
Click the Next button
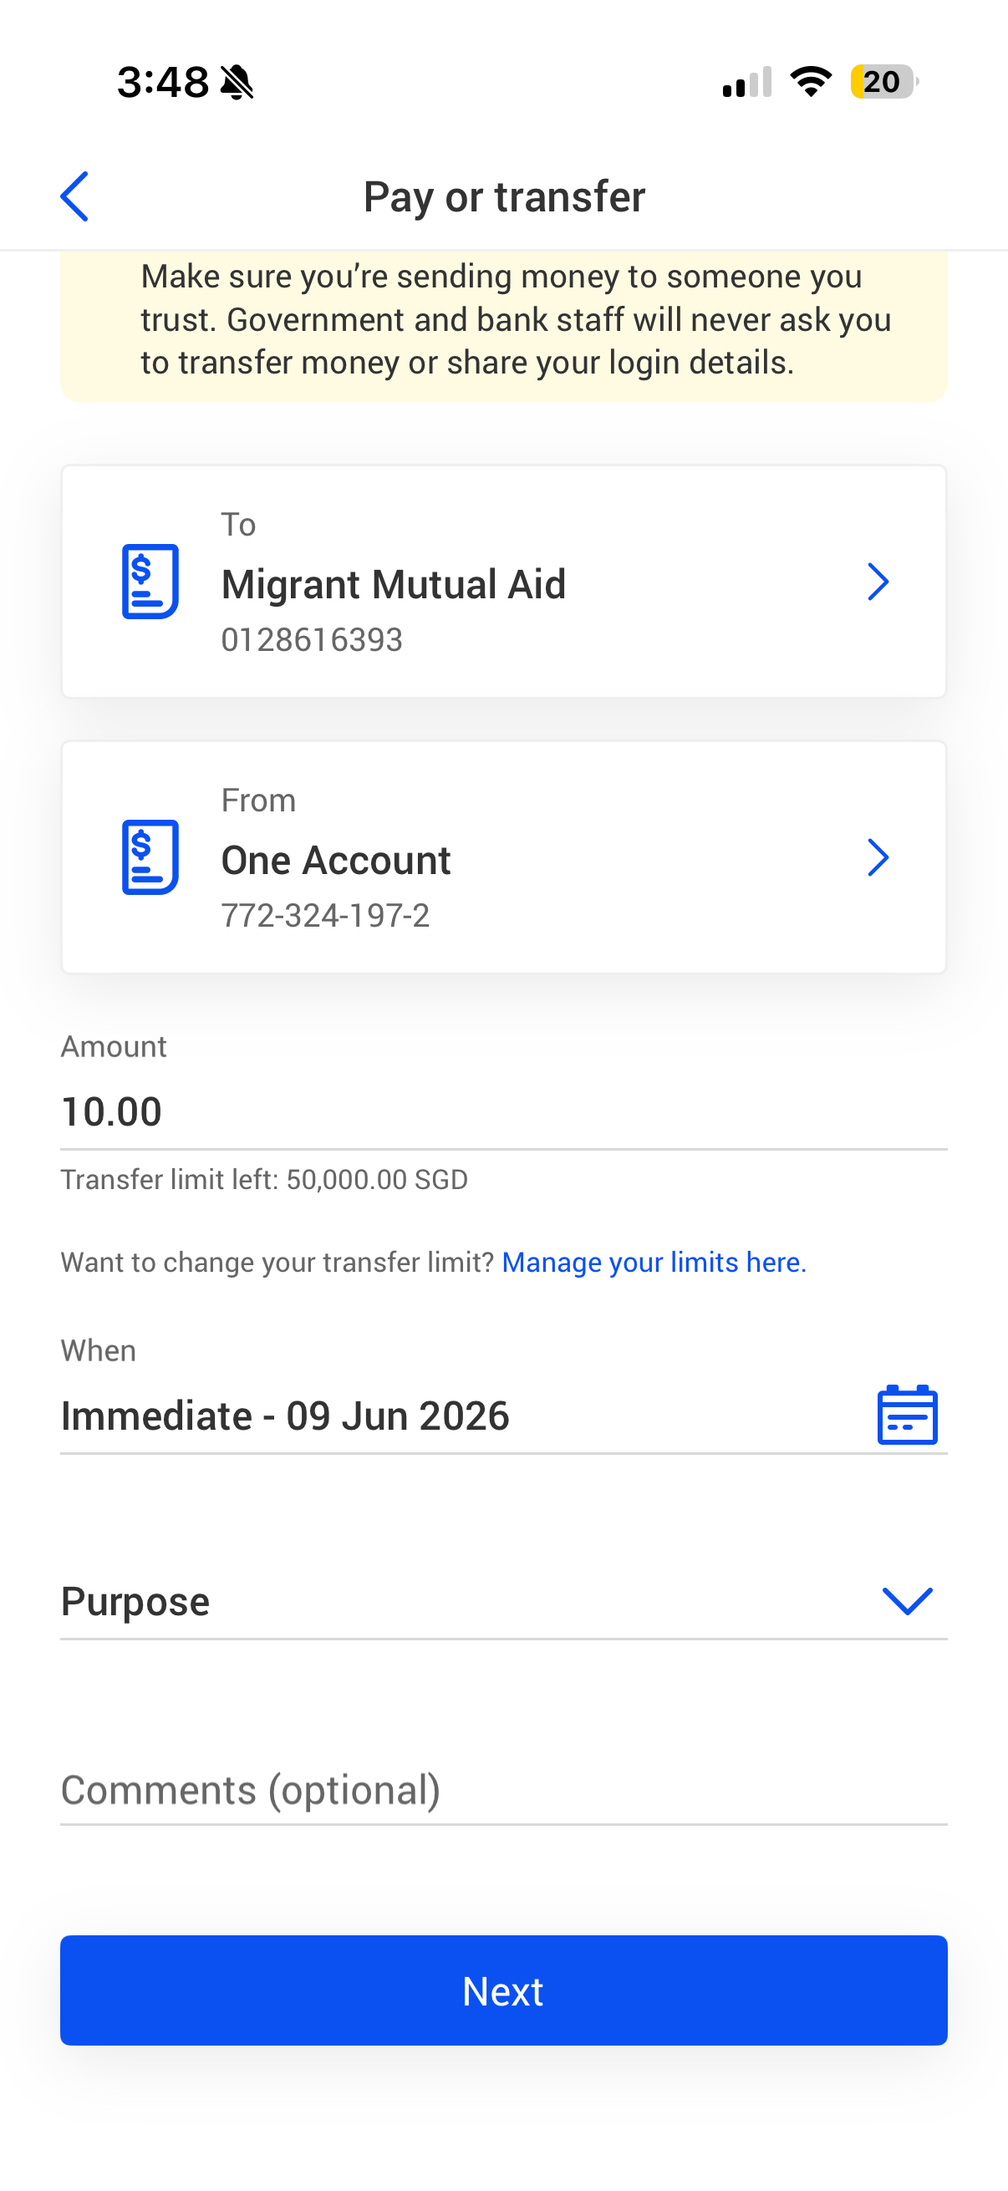coord(503,1990)
